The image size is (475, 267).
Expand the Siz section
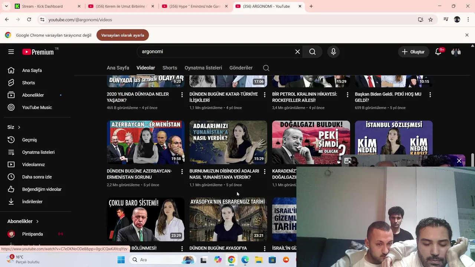[14, 127]
